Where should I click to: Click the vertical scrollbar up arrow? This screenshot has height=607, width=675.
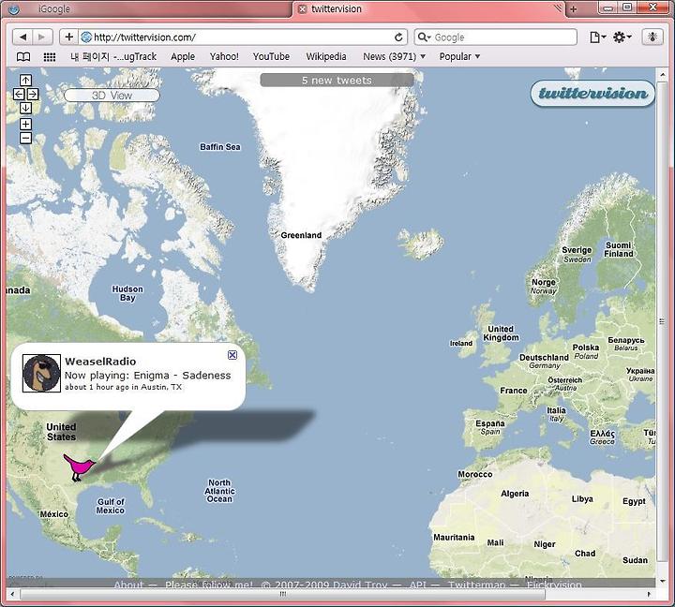point(663,75)
